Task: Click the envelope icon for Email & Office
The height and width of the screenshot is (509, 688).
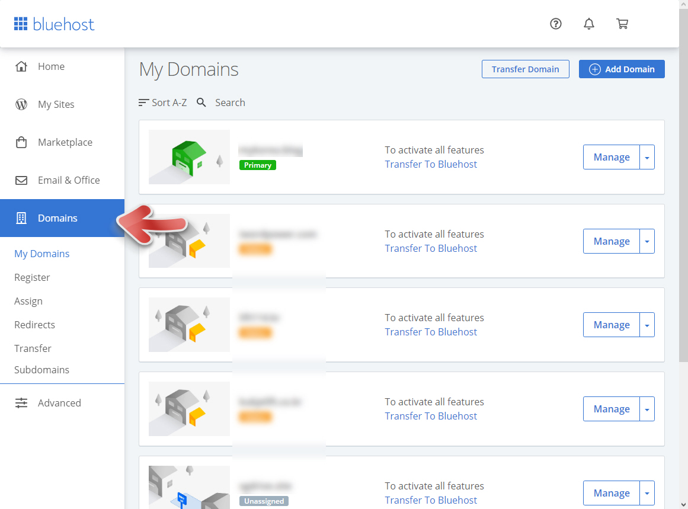Action: (21, 180)
